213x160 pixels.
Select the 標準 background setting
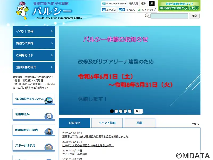coord(143,3)
